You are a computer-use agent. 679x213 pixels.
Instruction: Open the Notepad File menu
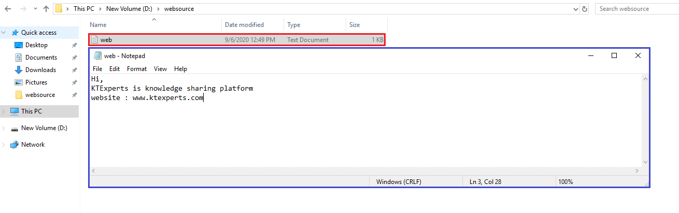(97, 69)
